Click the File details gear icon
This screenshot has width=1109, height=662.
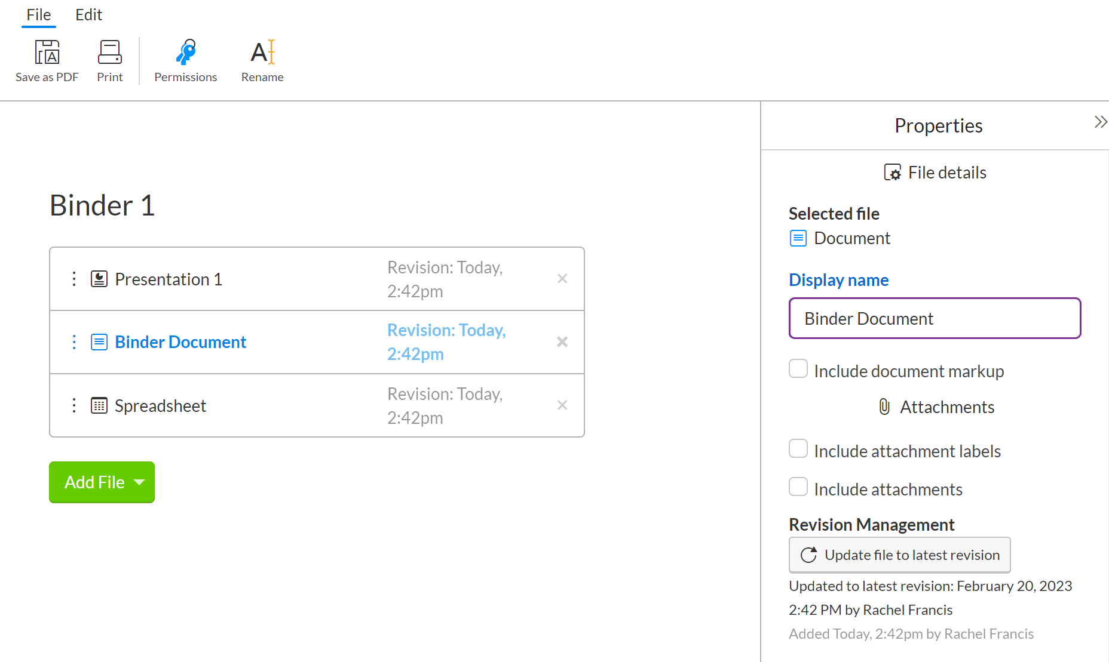pos(893,172)
